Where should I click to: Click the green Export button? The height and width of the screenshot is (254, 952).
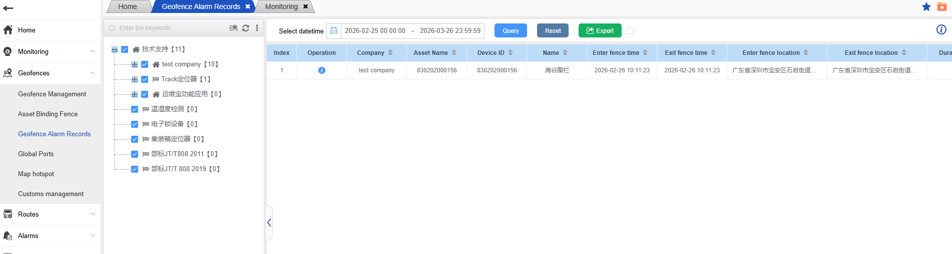click(600, 30)
